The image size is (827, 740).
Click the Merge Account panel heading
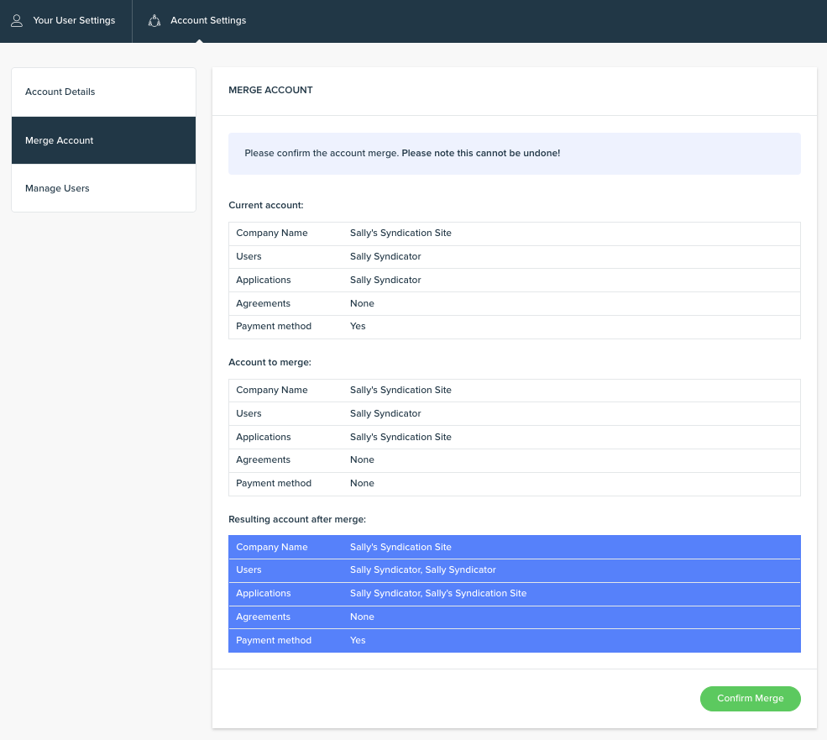(x=270, y=90)
